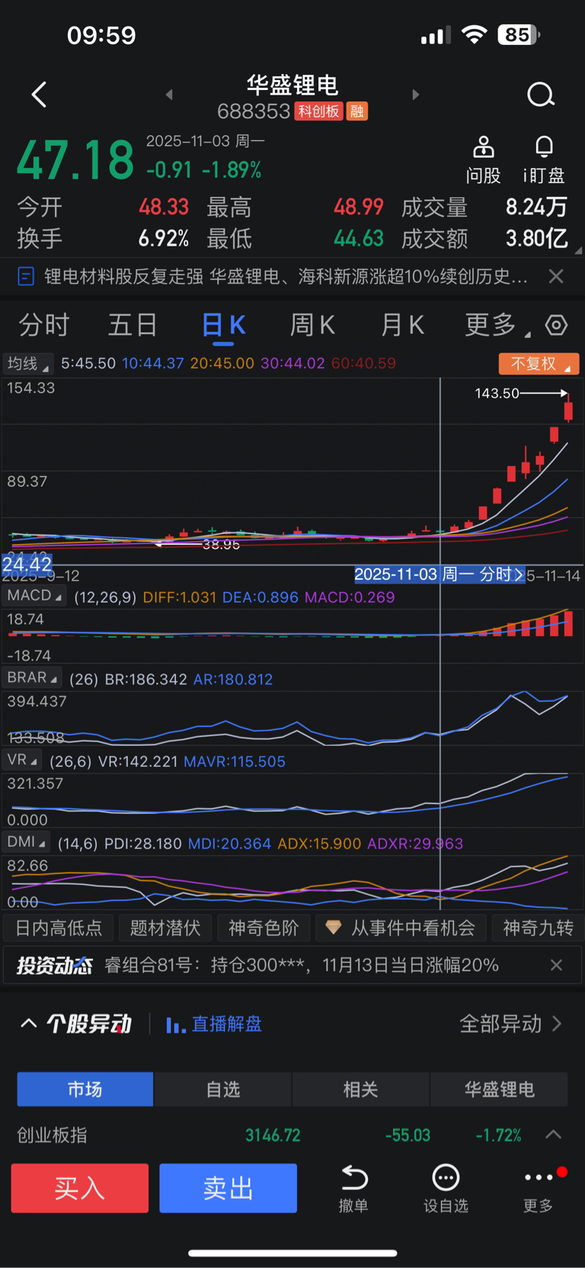Open the news document icon

(x=26, y=276)
